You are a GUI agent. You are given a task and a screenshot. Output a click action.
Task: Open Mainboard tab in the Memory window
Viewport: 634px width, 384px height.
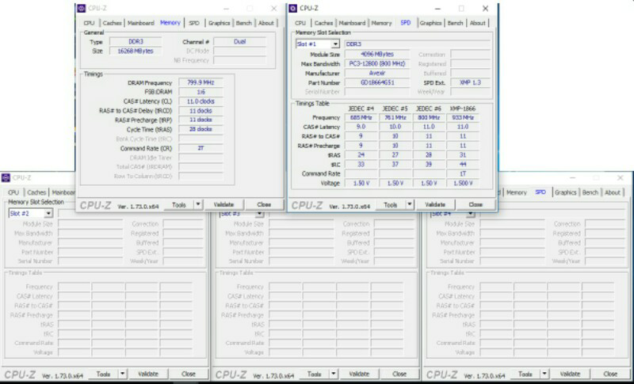click(x=141, y=23)
